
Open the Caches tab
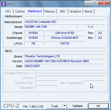20,11
